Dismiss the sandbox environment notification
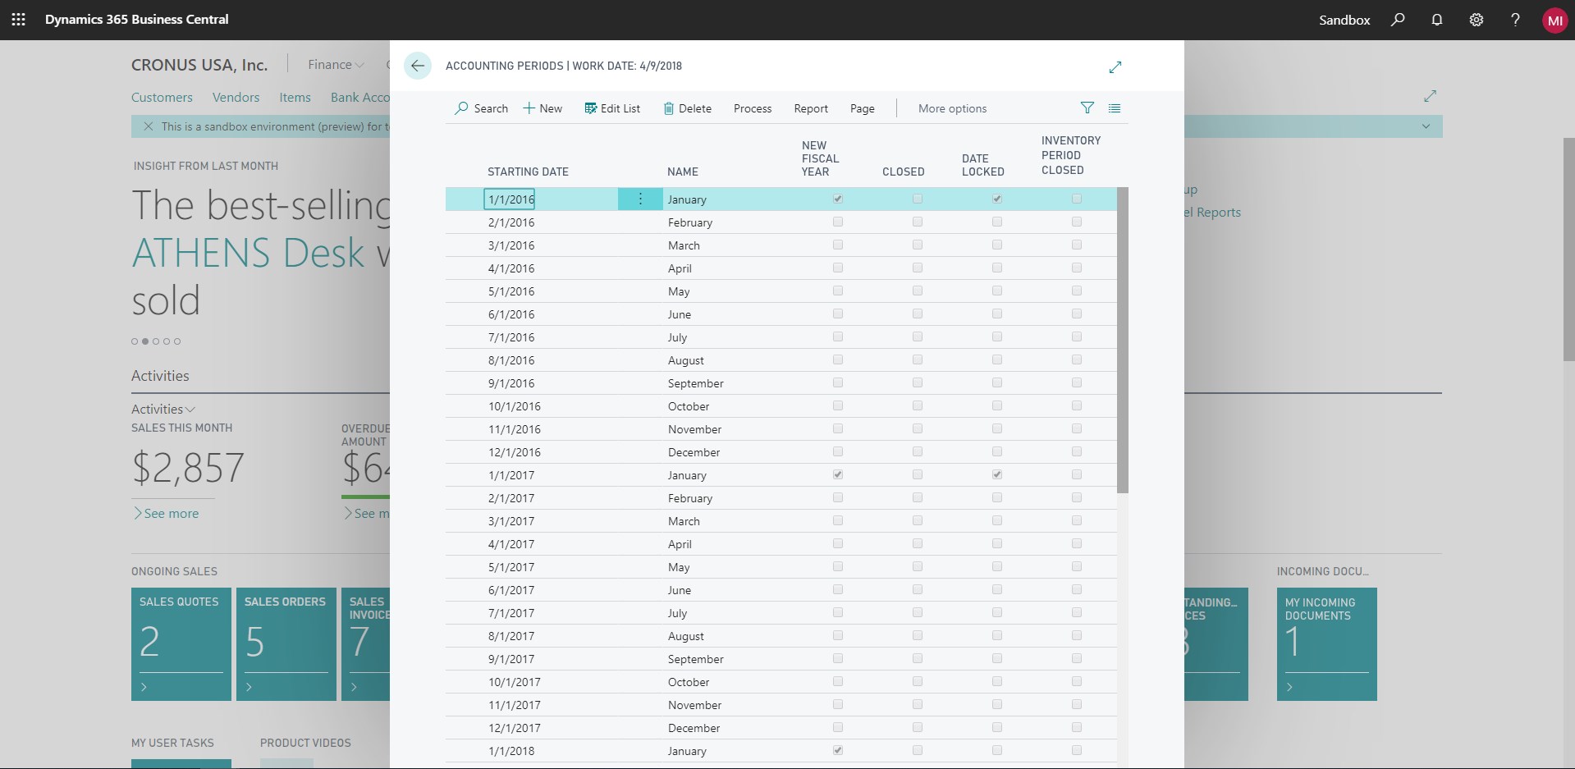1575x769 pixels. coord(149,126)
